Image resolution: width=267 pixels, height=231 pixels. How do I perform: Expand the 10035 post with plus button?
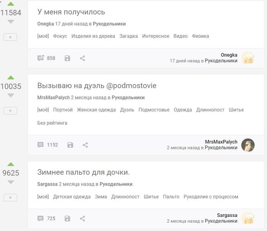[x=10, y=111]
